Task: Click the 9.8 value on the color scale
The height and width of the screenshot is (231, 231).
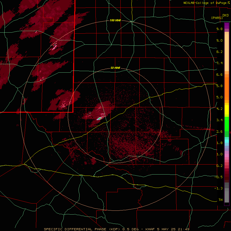Action: 219,29
